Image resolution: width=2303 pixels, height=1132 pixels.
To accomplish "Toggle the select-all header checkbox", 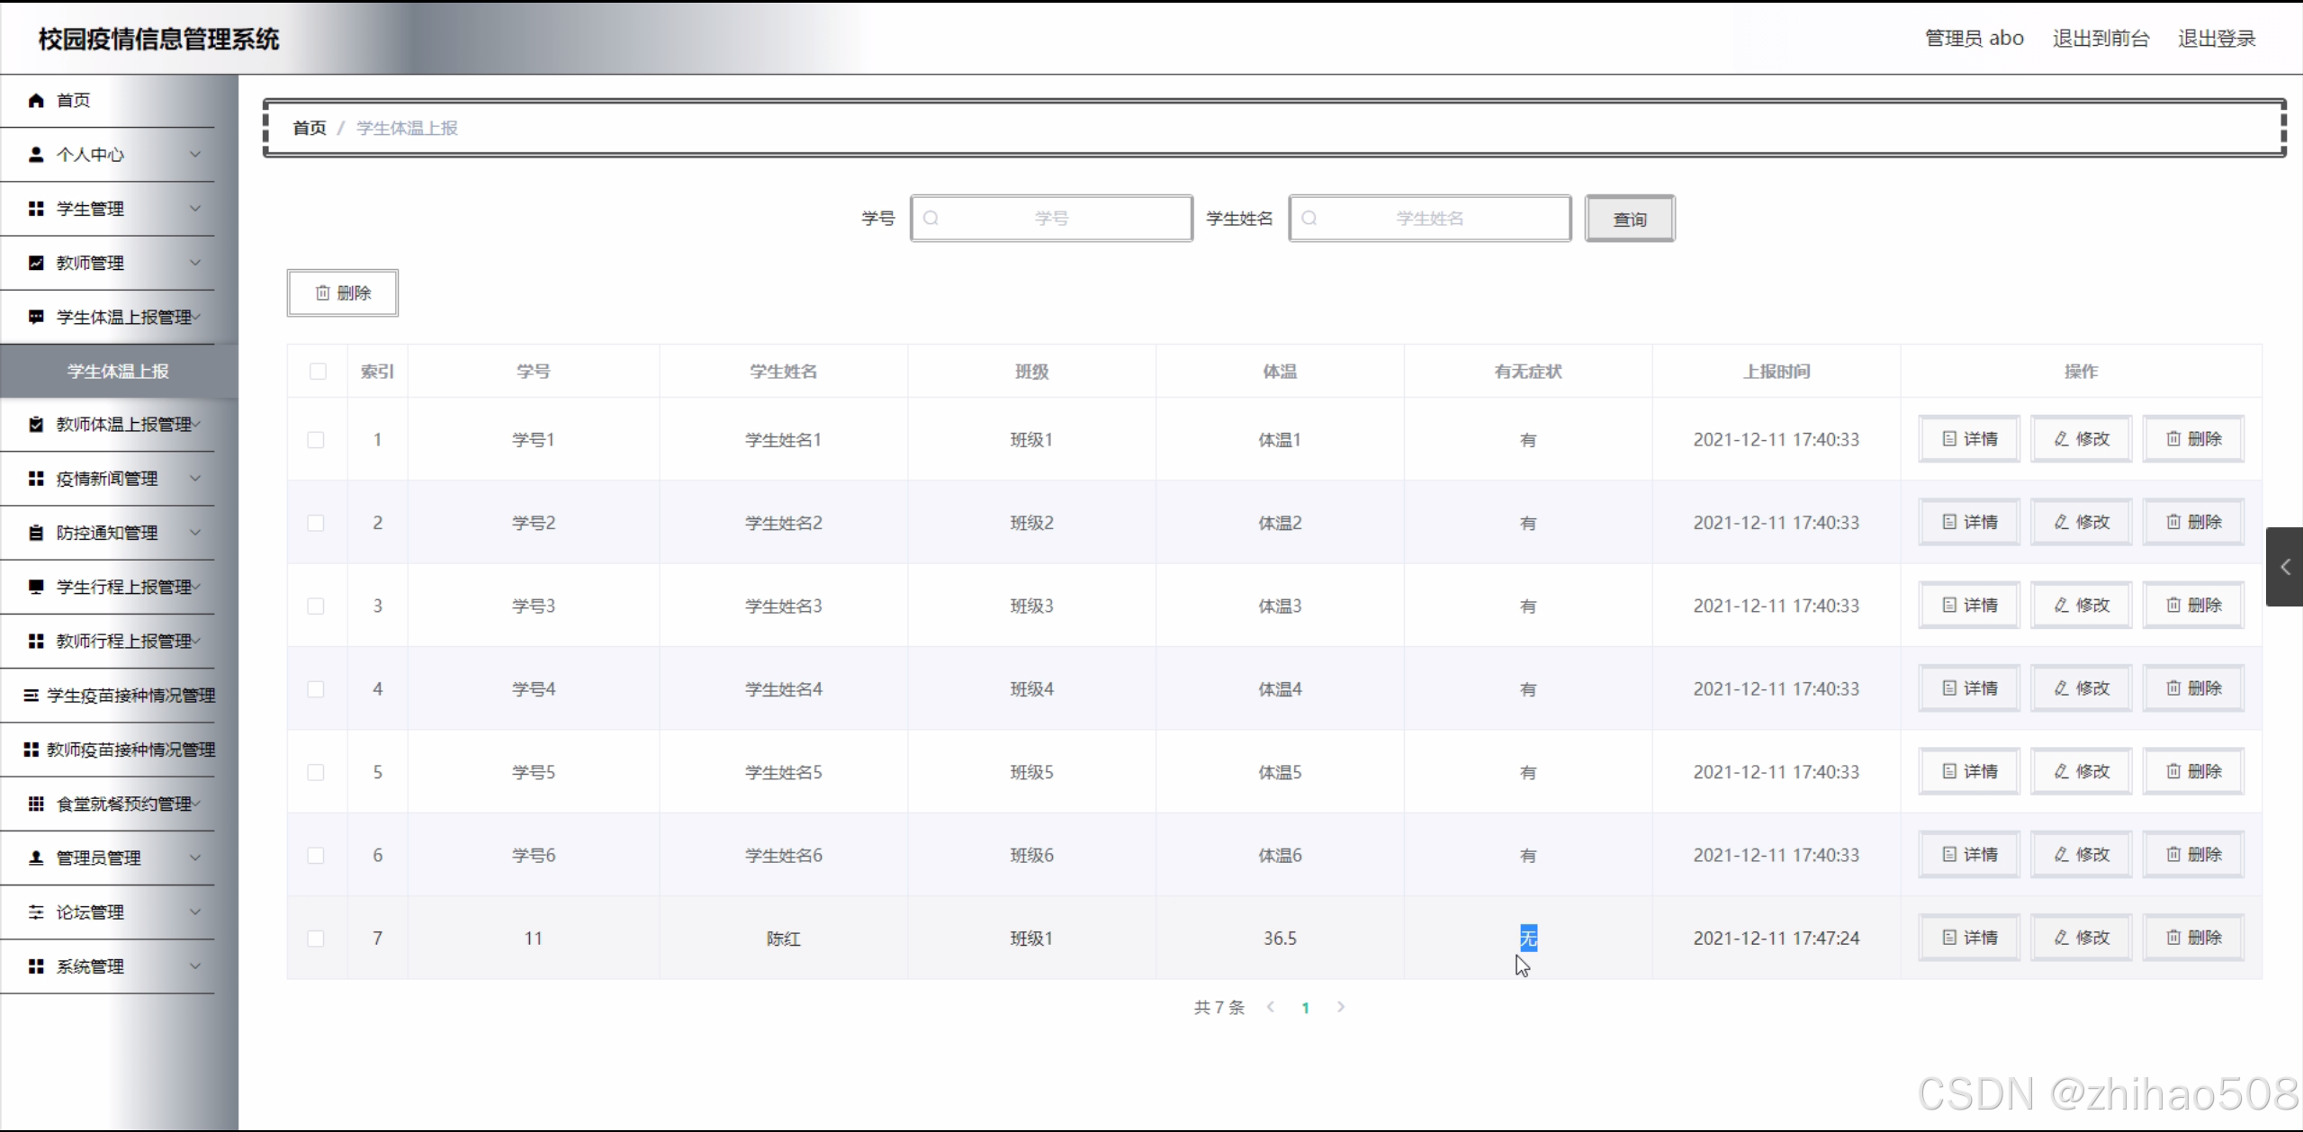I will [x=318, y=372].
